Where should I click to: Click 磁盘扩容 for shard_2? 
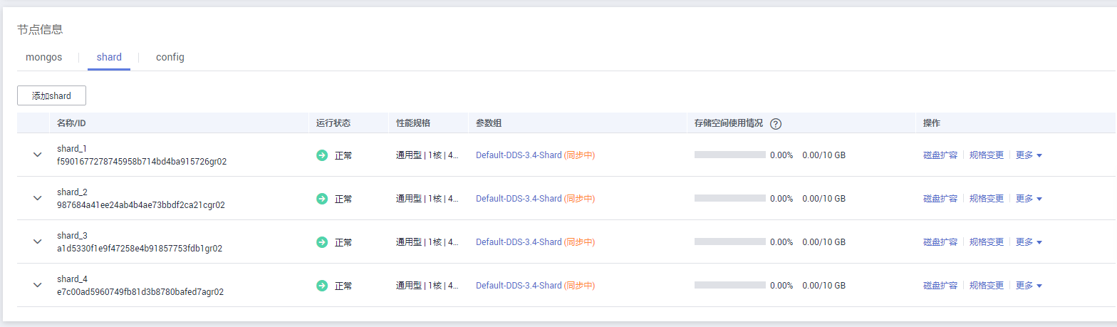coord(940,199)
